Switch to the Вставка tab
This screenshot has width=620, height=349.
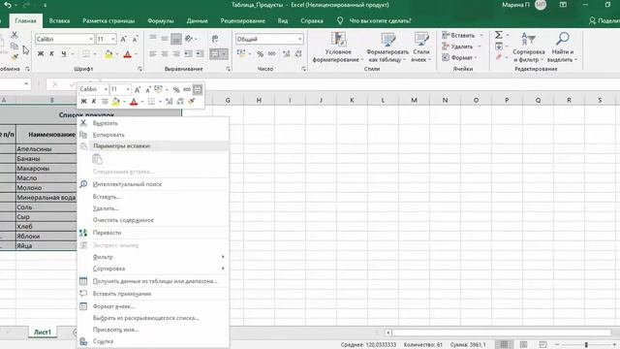tap(59, 20)
